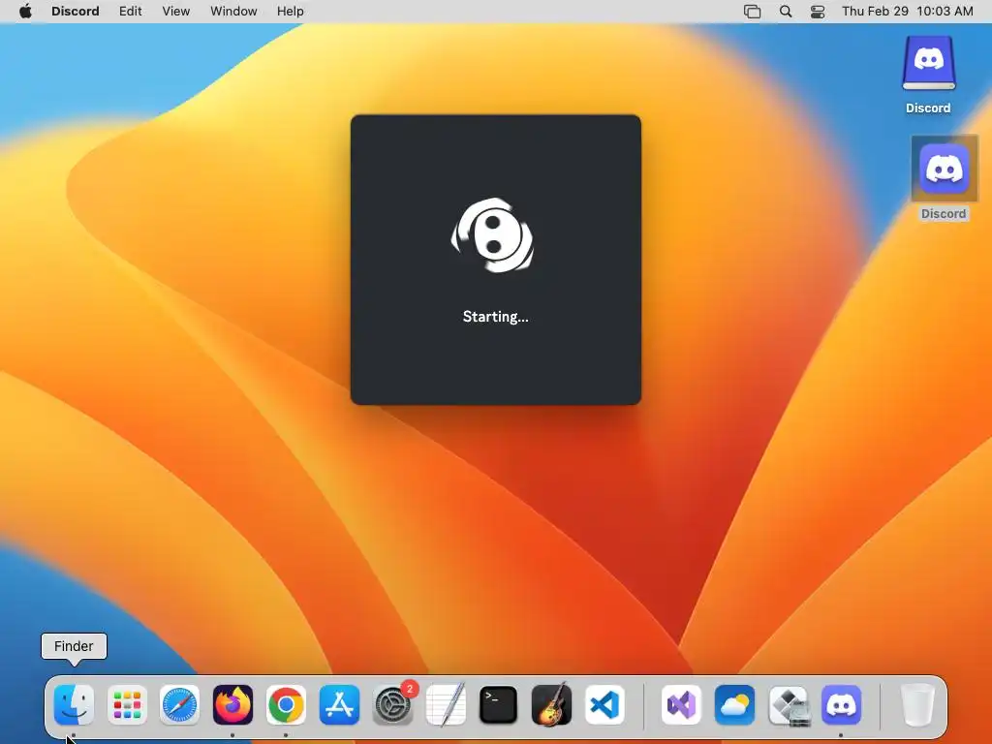Launch Firefox from the Dock
Screen dimensions: 992x744
(x=232, y=704)
